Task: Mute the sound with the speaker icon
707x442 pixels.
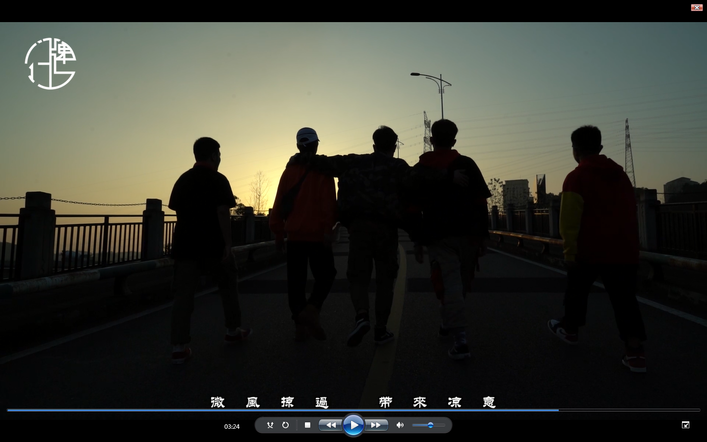Action: (x=400, y=425)
